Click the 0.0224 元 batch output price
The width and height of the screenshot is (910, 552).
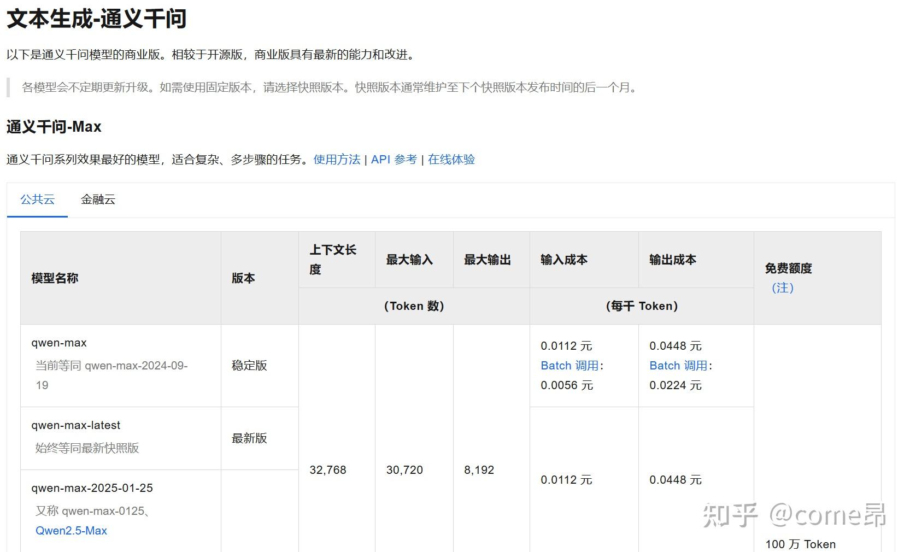coord(676,385)
